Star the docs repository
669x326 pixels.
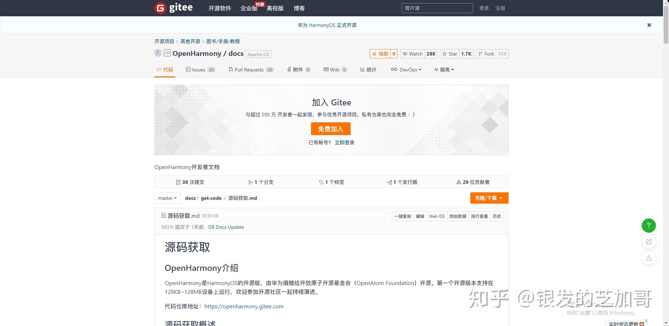tap(450, 54)
